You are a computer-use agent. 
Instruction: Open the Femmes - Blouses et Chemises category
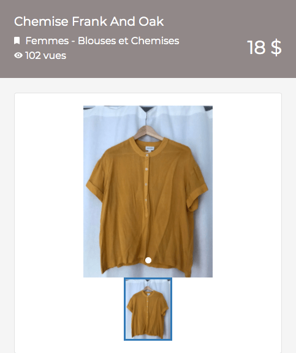click(x=102, y=41)
